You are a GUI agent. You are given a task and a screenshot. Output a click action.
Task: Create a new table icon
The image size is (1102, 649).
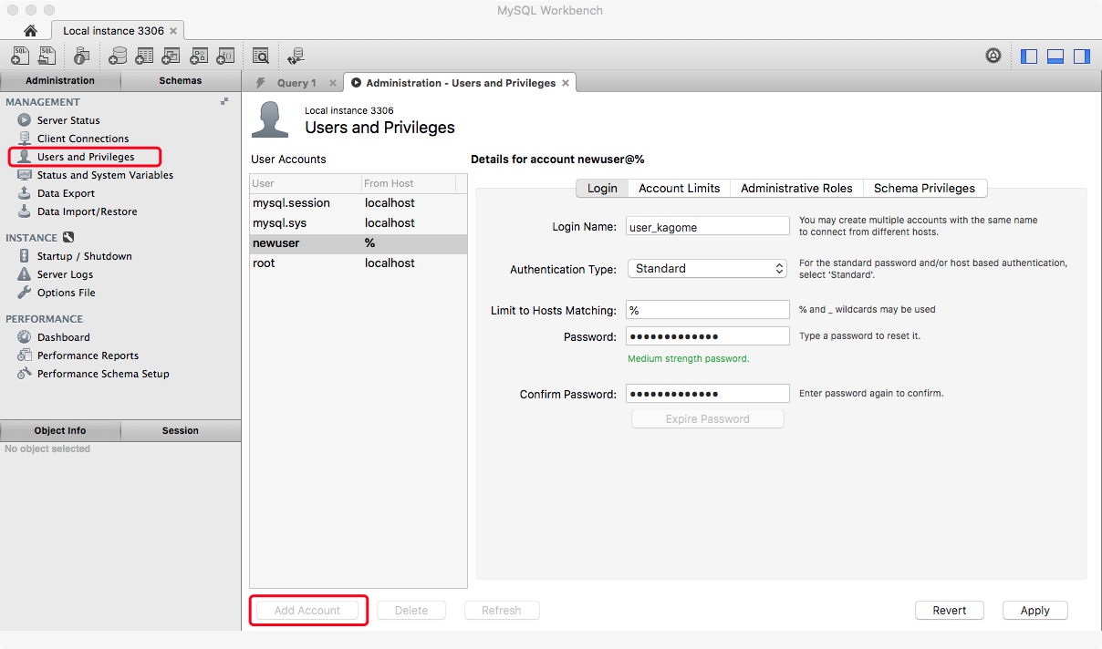click(x=144, y=57)
